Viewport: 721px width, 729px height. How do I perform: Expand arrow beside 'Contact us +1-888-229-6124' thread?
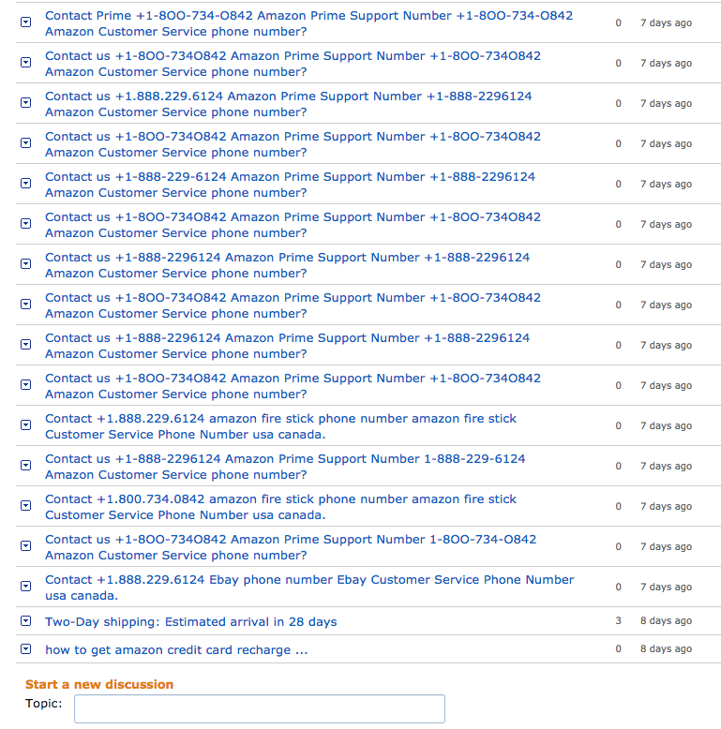(26, 183)
